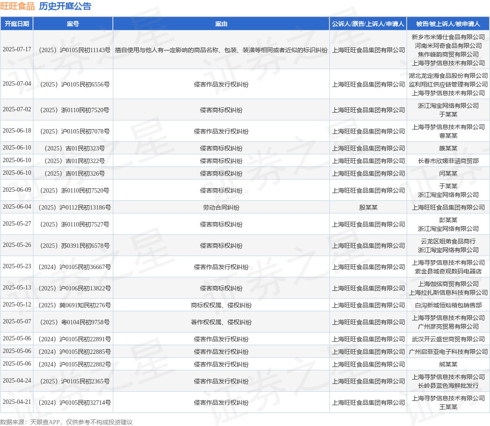Screen dimensions: 490x426
Task: Click defendant 广州启菲亚电子科技有限公司
Action: (448, 352)
